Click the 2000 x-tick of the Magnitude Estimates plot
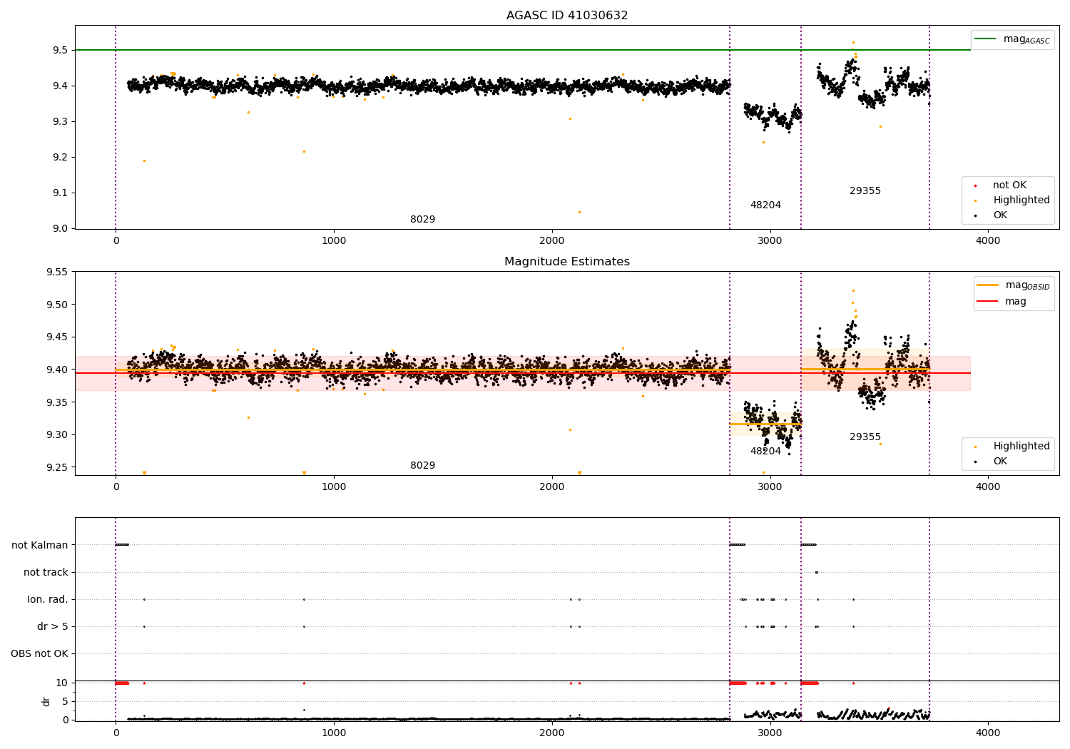This screenshot has height=749, width=1070. pos(552,487)
